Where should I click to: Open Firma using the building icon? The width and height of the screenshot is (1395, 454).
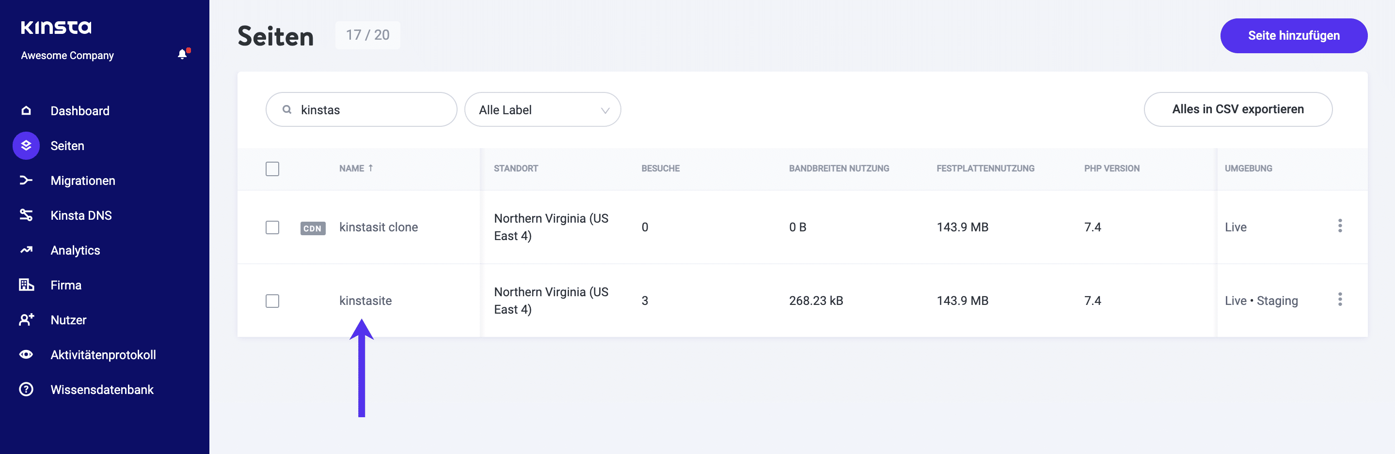coord(26,284)
